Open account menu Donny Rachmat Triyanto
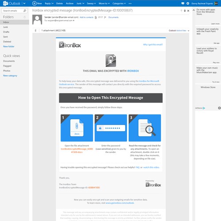 (x=202, y=4)
